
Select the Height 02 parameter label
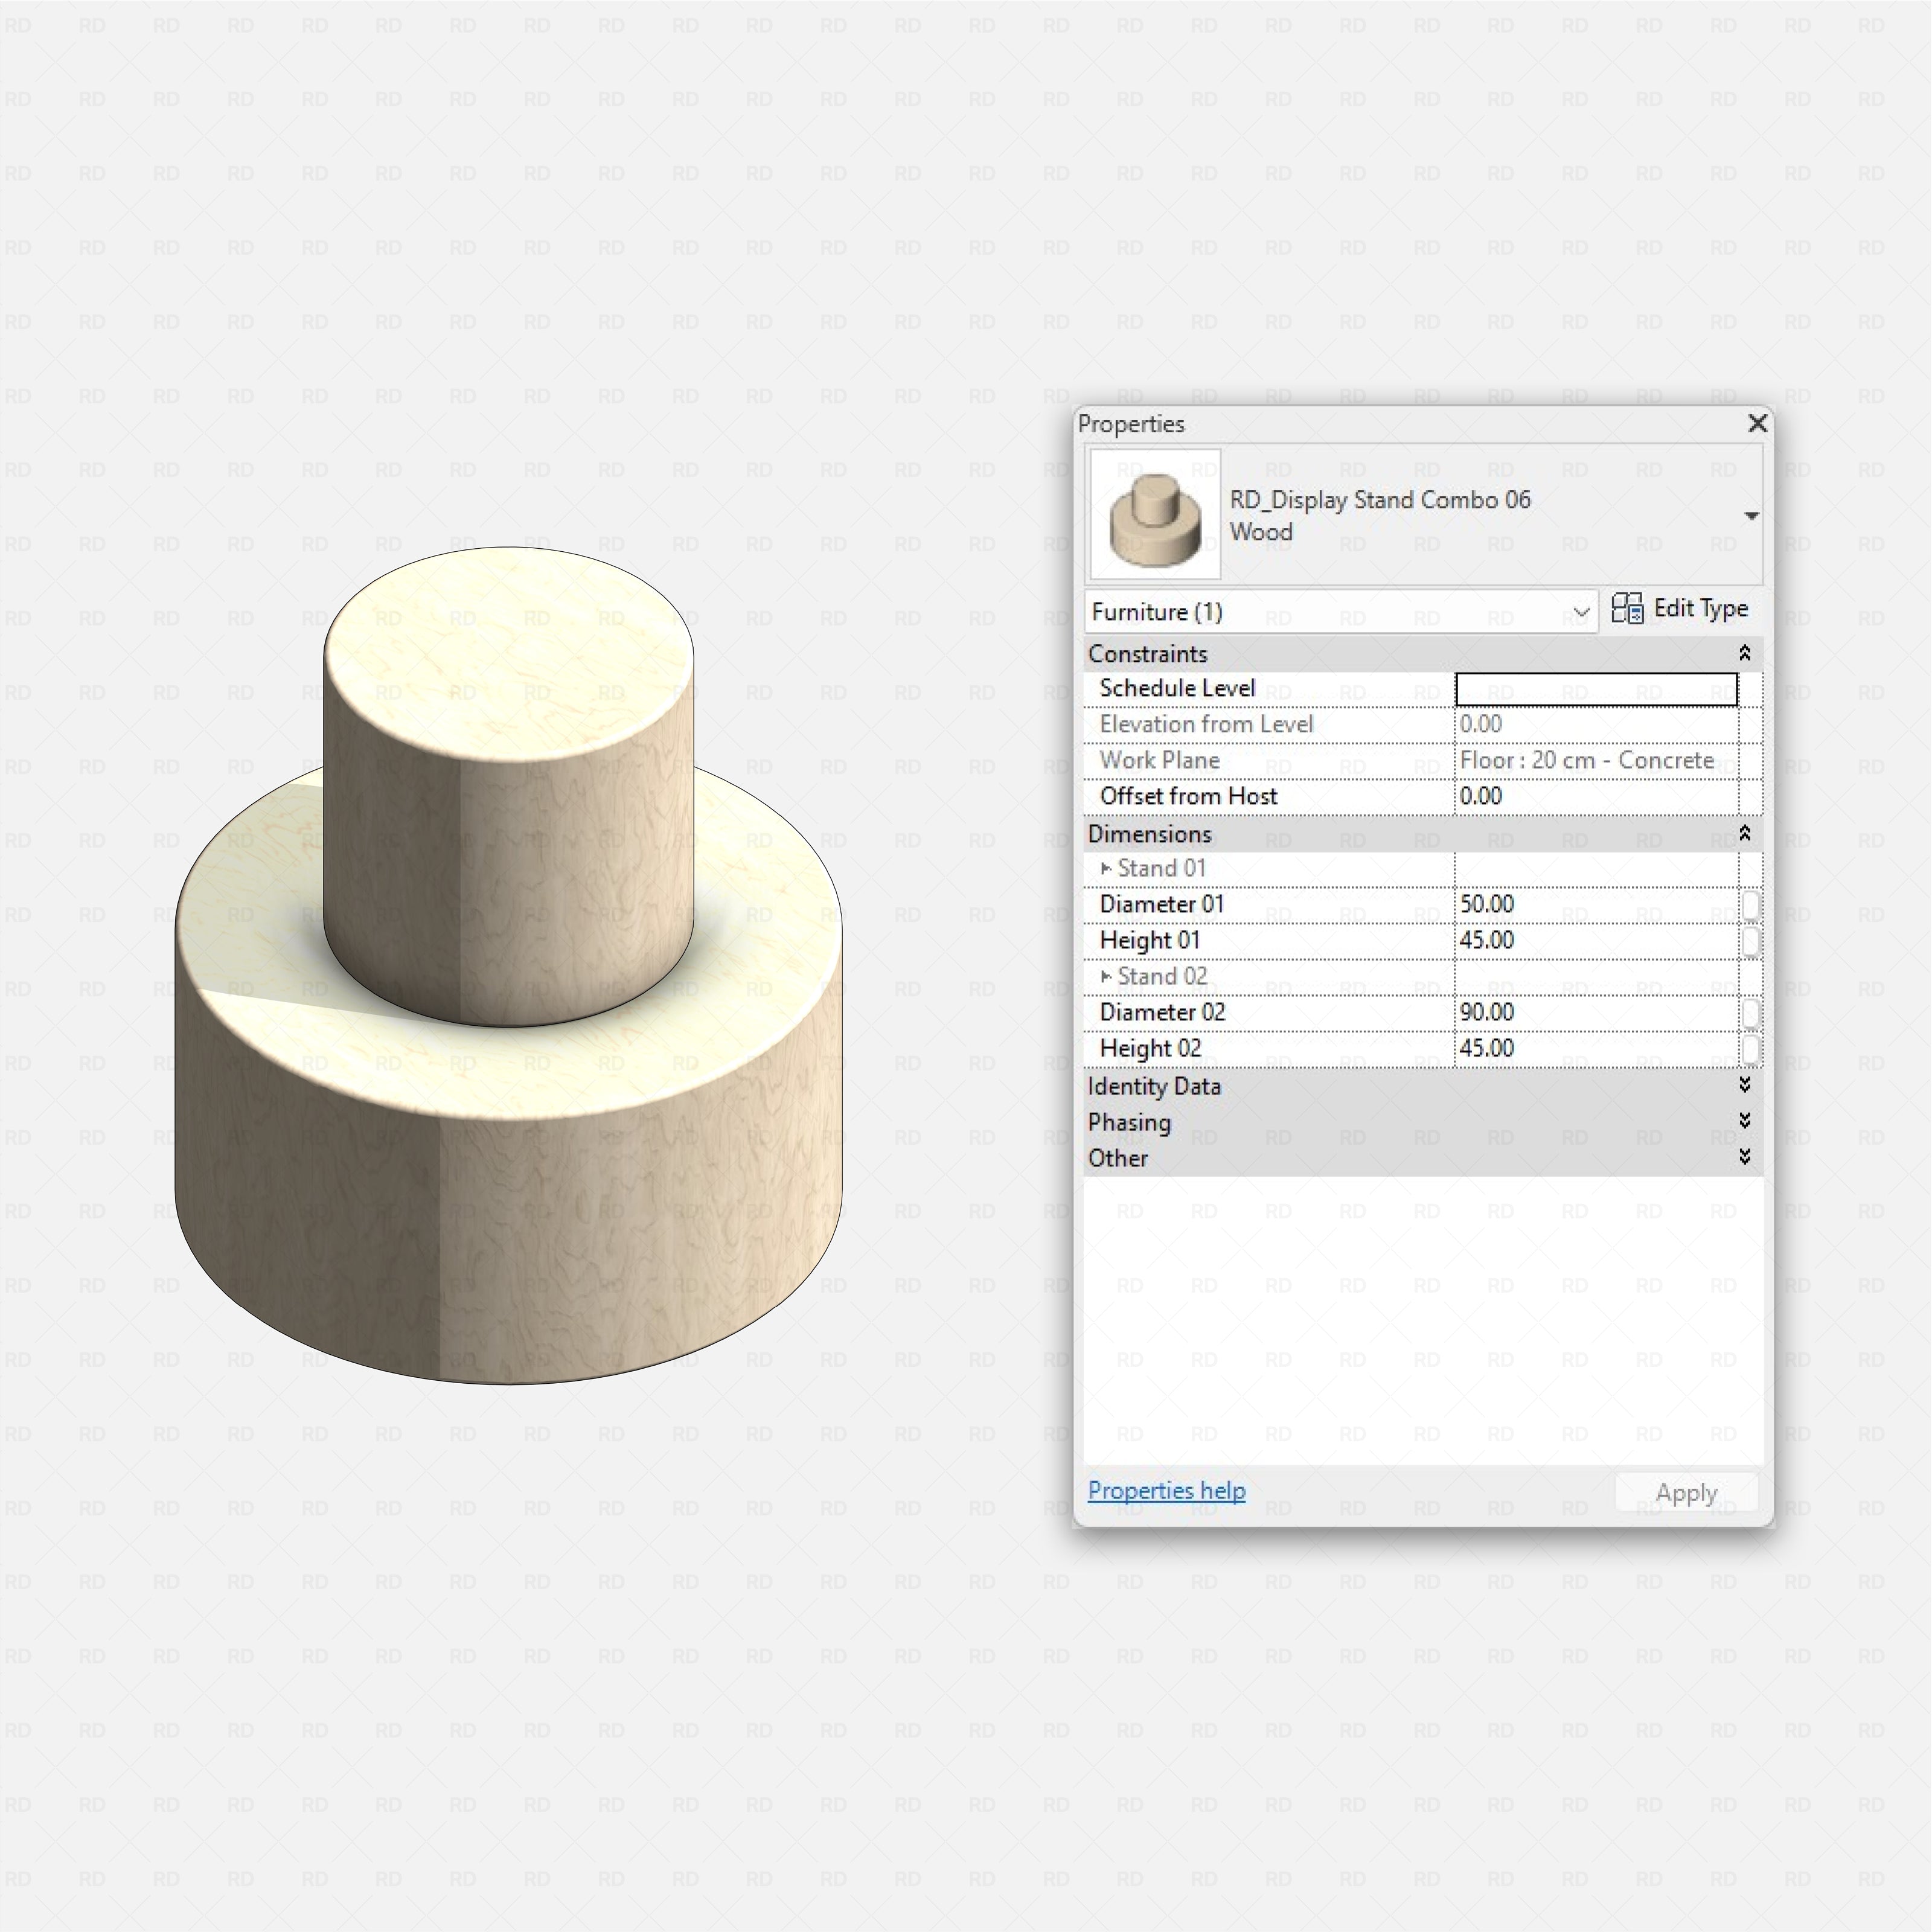pyautogui.click(x=1150, y=1049)
